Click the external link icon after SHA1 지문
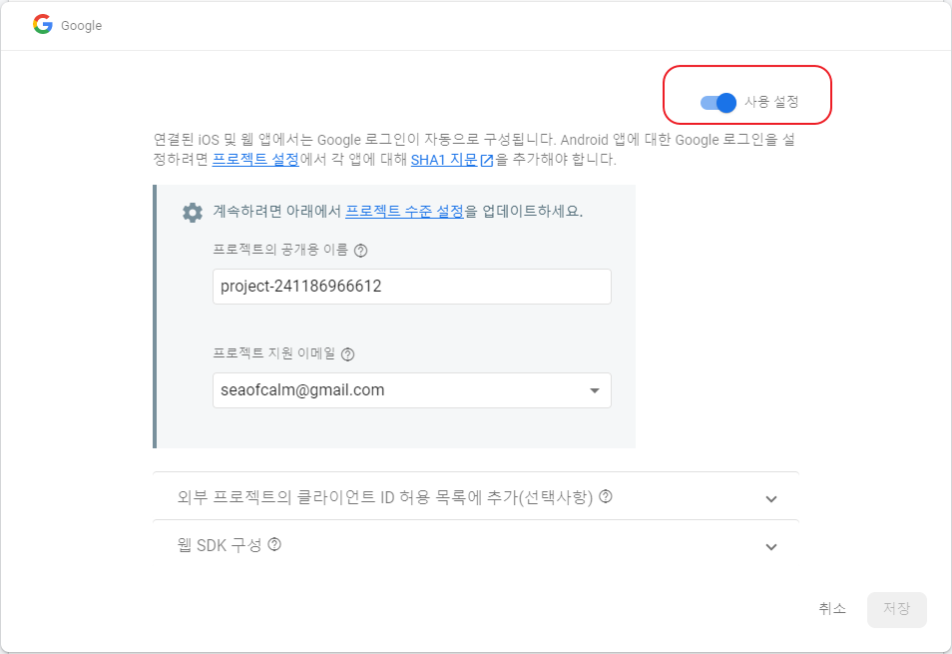This screenshot has width=952, height=654. click(487, 161)
